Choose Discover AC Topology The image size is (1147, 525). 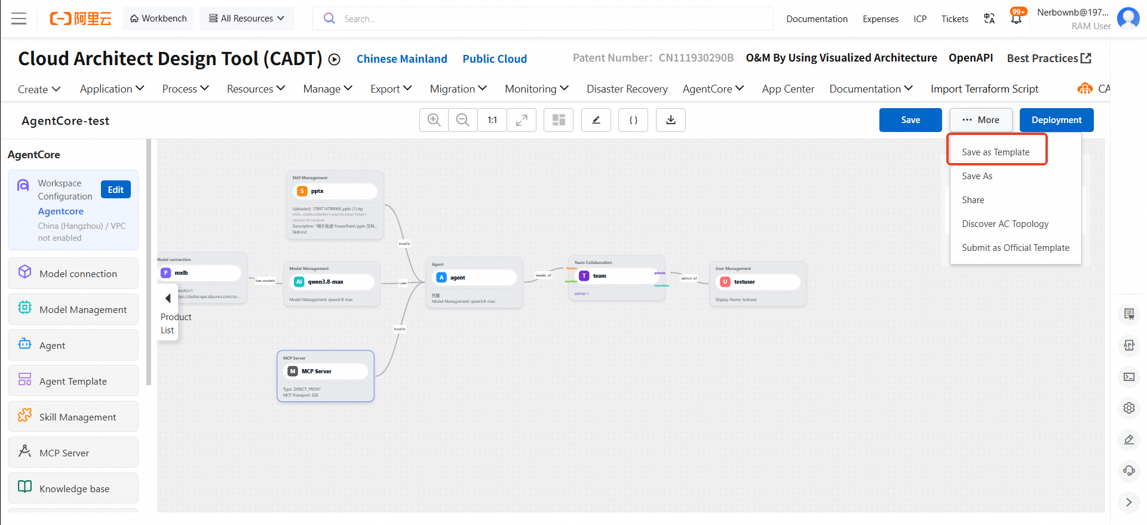1005,224
